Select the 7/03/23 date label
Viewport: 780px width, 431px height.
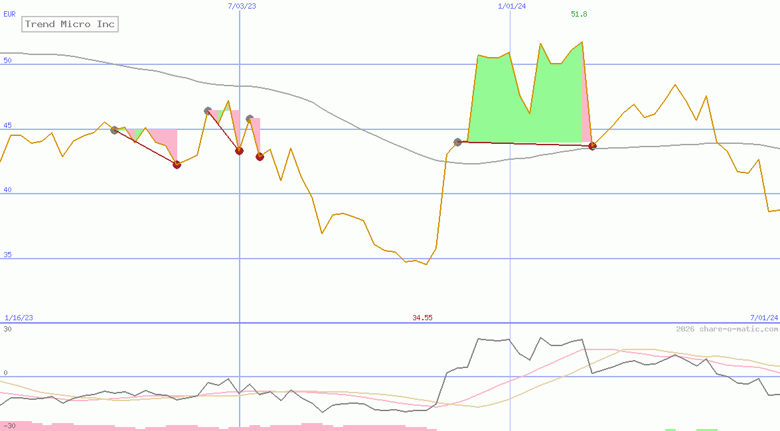coord(242,7)
